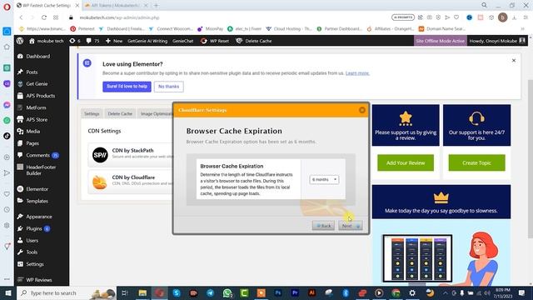Open a new browser tab

point(157,6)
